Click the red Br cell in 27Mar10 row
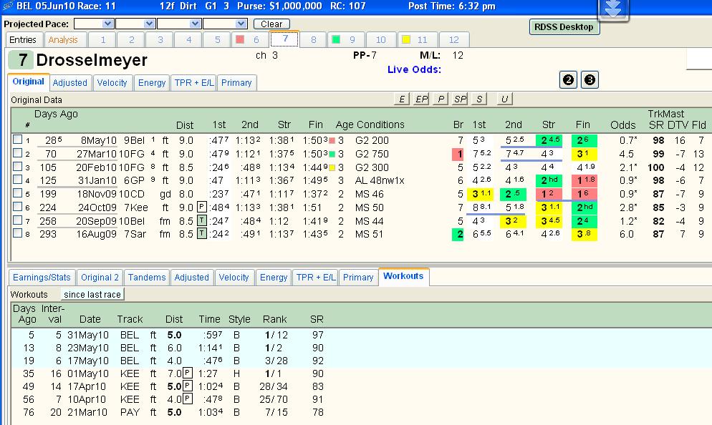 [x=458, y=155]
